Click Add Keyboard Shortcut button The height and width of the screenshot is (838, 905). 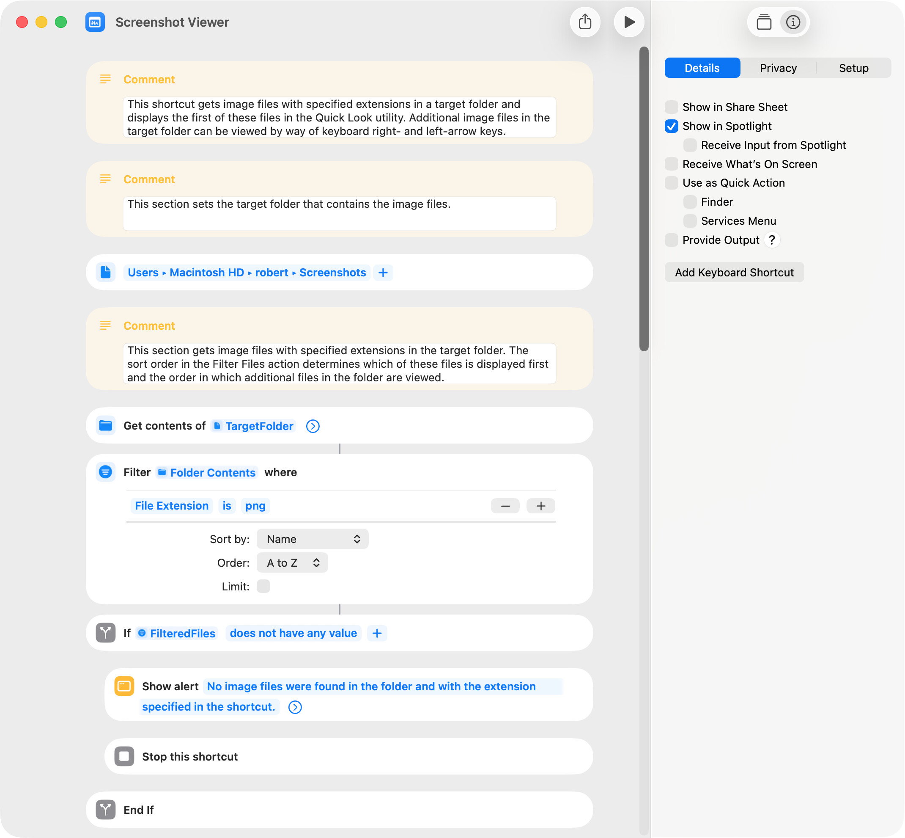tap(734, 273)
